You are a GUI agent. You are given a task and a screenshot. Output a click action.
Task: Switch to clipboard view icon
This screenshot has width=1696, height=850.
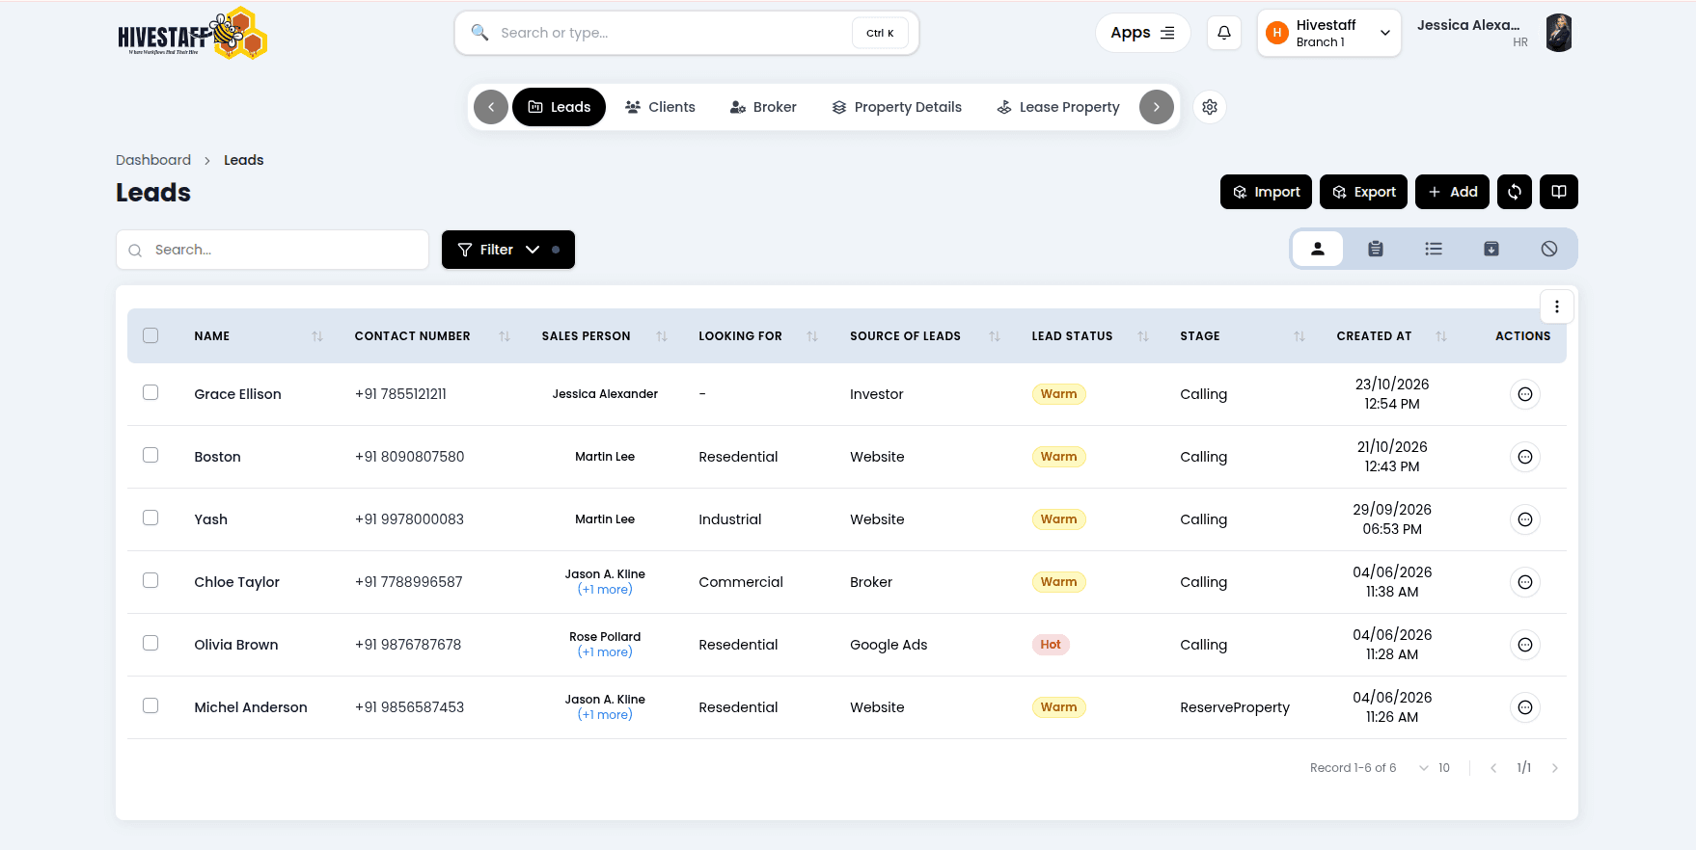point(1376,249)
